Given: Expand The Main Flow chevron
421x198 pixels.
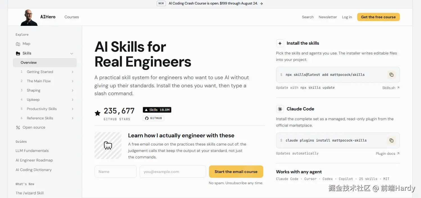Looking at the screenshot, I should 73,81.
